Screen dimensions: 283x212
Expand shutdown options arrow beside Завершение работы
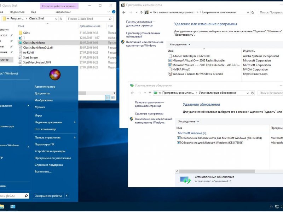(67, 196)
